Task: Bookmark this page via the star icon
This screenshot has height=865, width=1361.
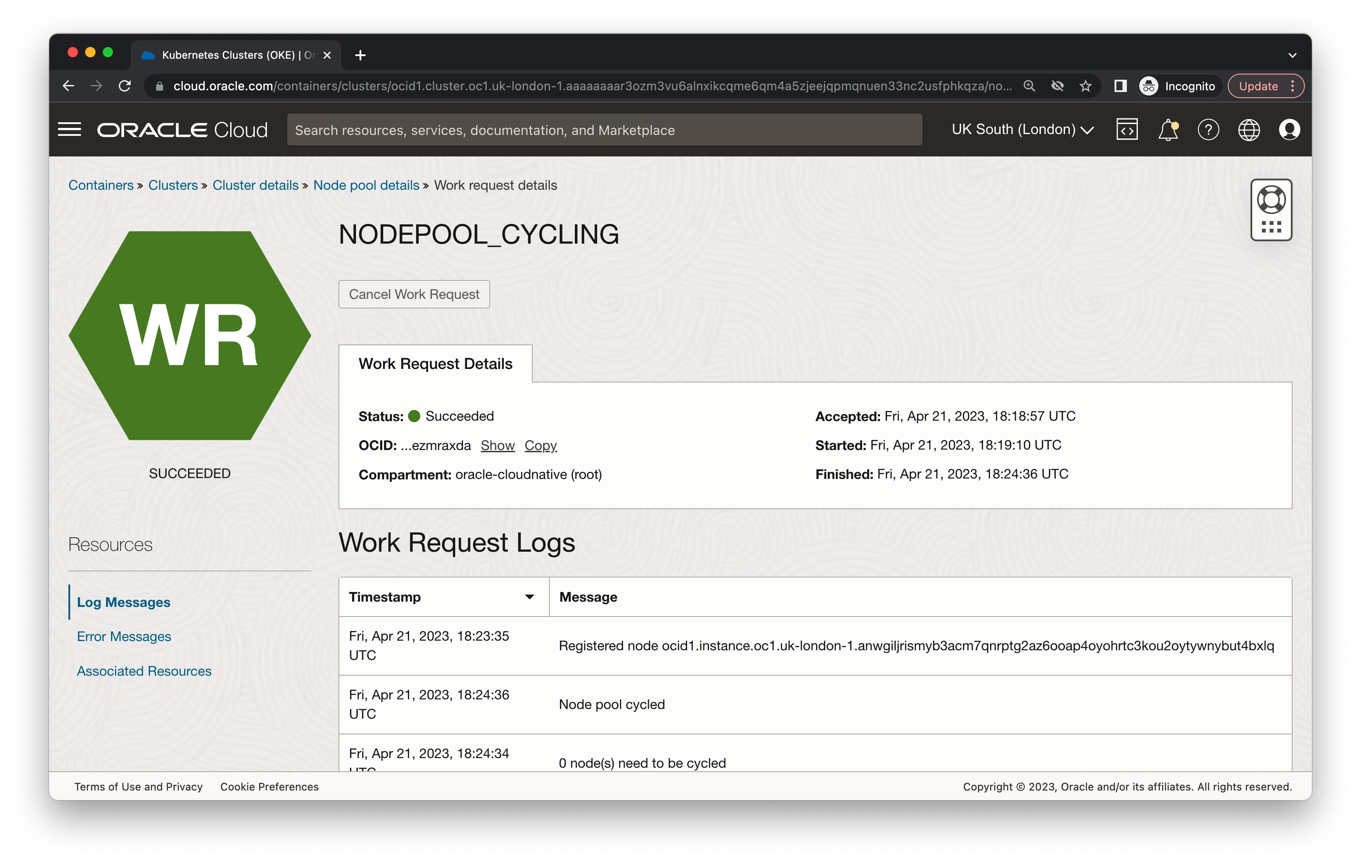Action: click(1085, 86)
